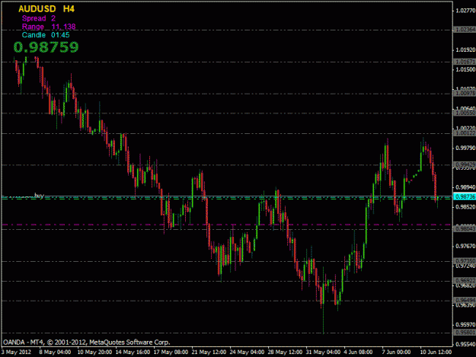
Task: Click the 17 May 08:00 time label
Action: (x=171, y=352)
